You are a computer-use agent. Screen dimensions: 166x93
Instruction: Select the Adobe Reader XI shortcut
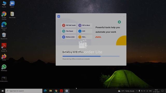[4, 47]
